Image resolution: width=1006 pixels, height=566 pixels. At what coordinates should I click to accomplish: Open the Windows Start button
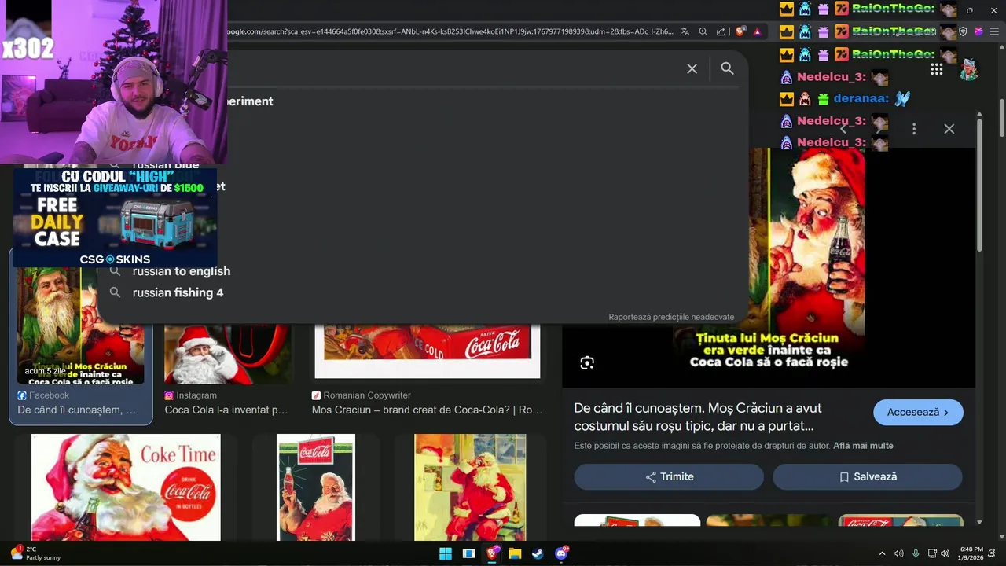(x=446, y=553)
